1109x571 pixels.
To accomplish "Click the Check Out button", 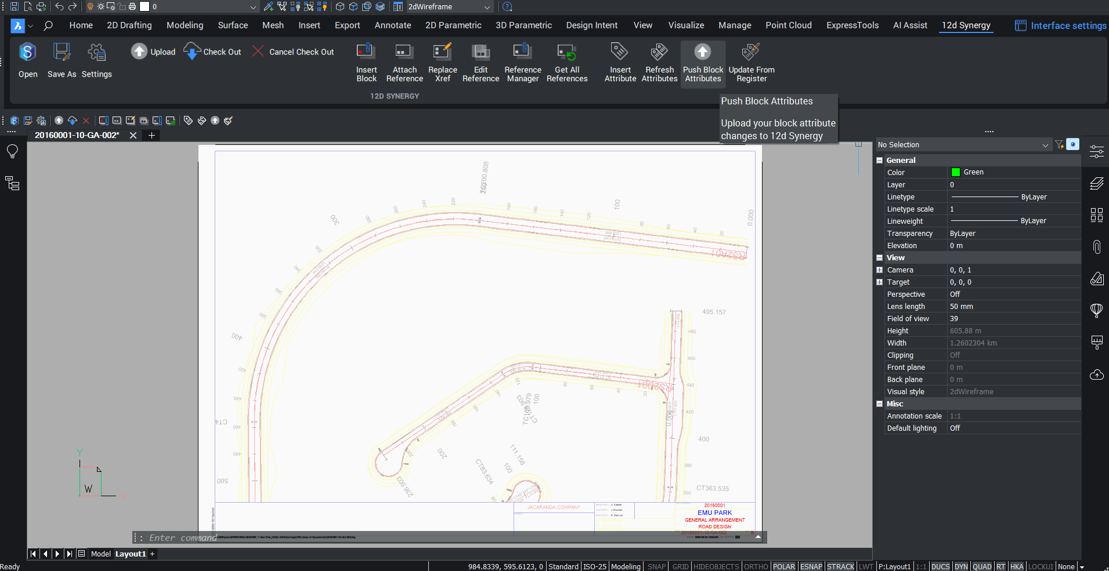I will coord(212,52).
